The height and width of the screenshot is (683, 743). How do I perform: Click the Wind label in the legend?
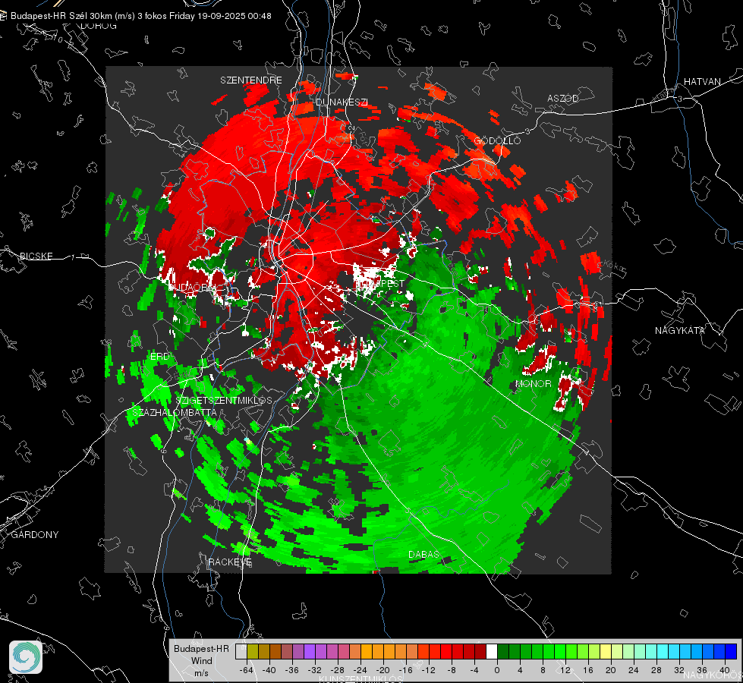(201, 660)
